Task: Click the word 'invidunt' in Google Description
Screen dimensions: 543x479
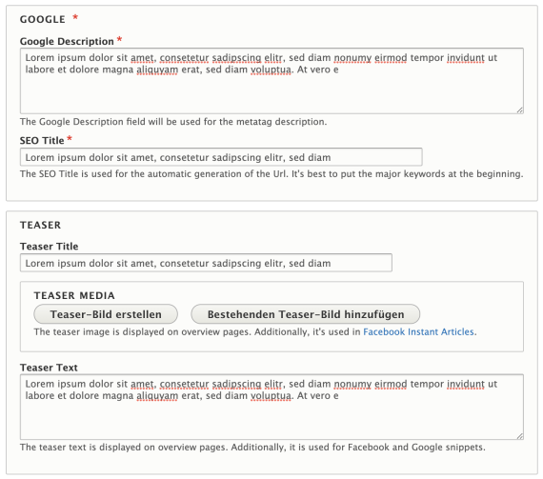Action: pos(466,58)
